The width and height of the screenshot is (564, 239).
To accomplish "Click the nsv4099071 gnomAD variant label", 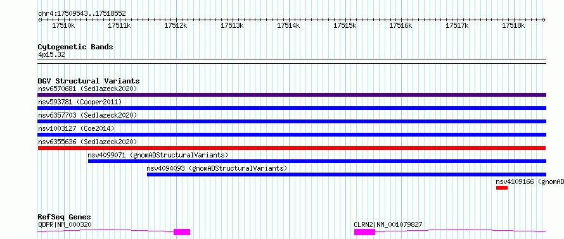I will 158,155.
